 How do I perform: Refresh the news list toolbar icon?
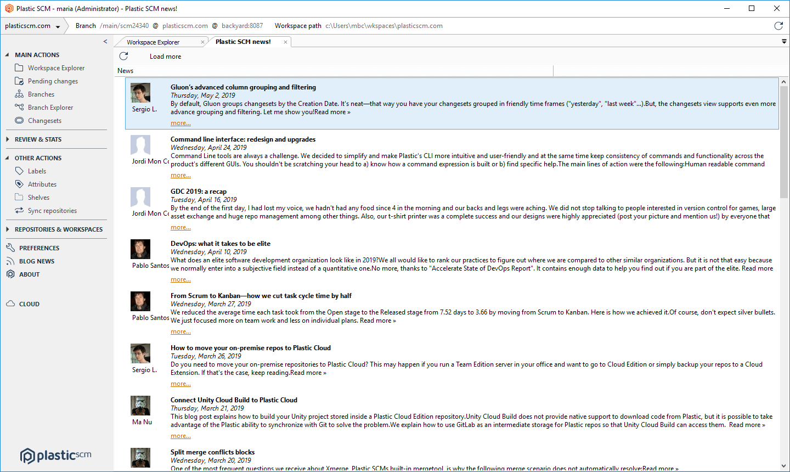[123, 56]
